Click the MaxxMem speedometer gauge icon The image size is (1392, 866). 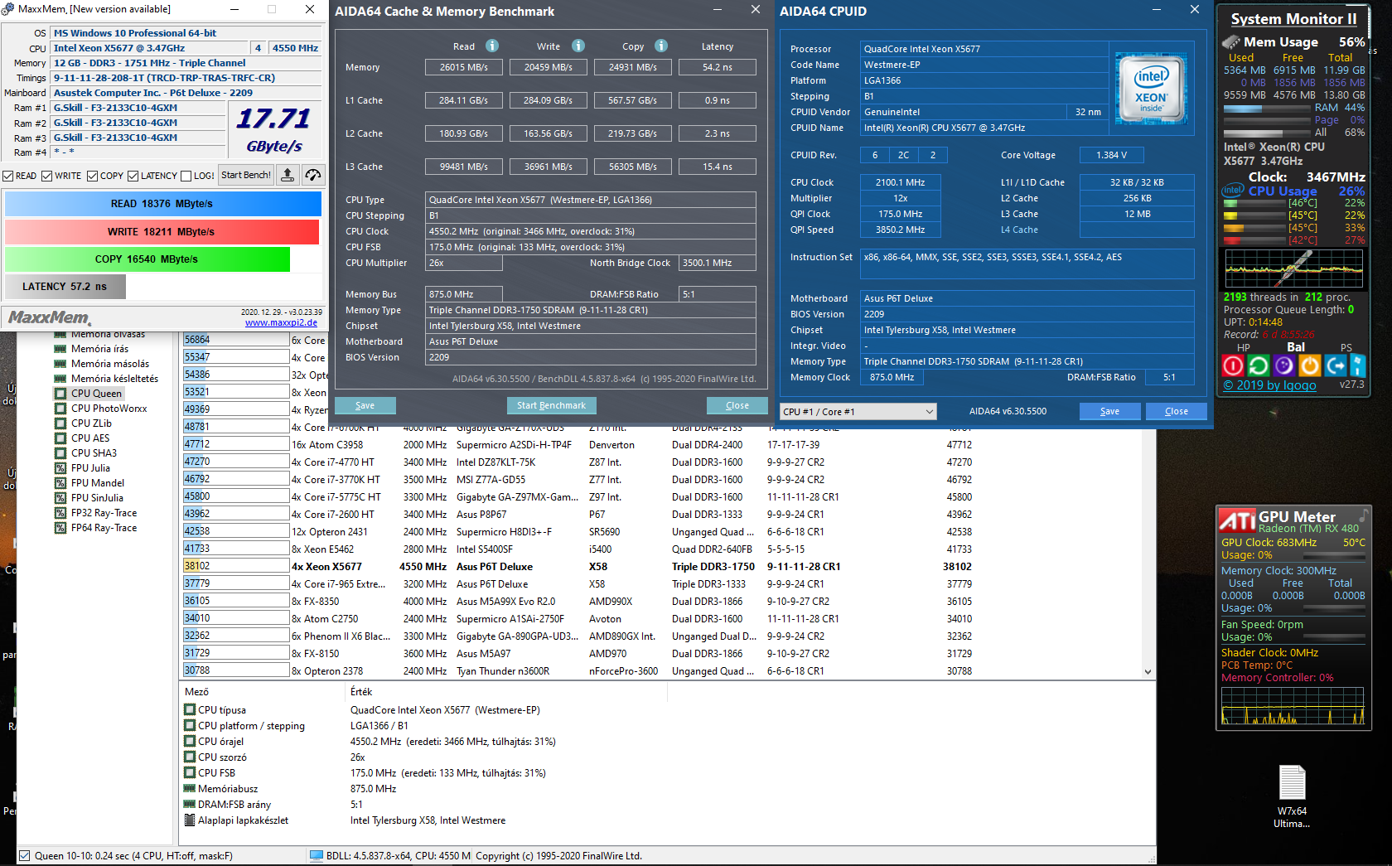(x=312, y=175)
